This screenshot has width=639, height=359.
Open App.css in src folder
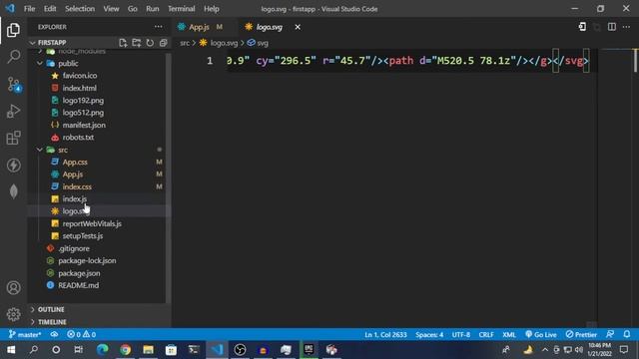[x=75, y=162]
